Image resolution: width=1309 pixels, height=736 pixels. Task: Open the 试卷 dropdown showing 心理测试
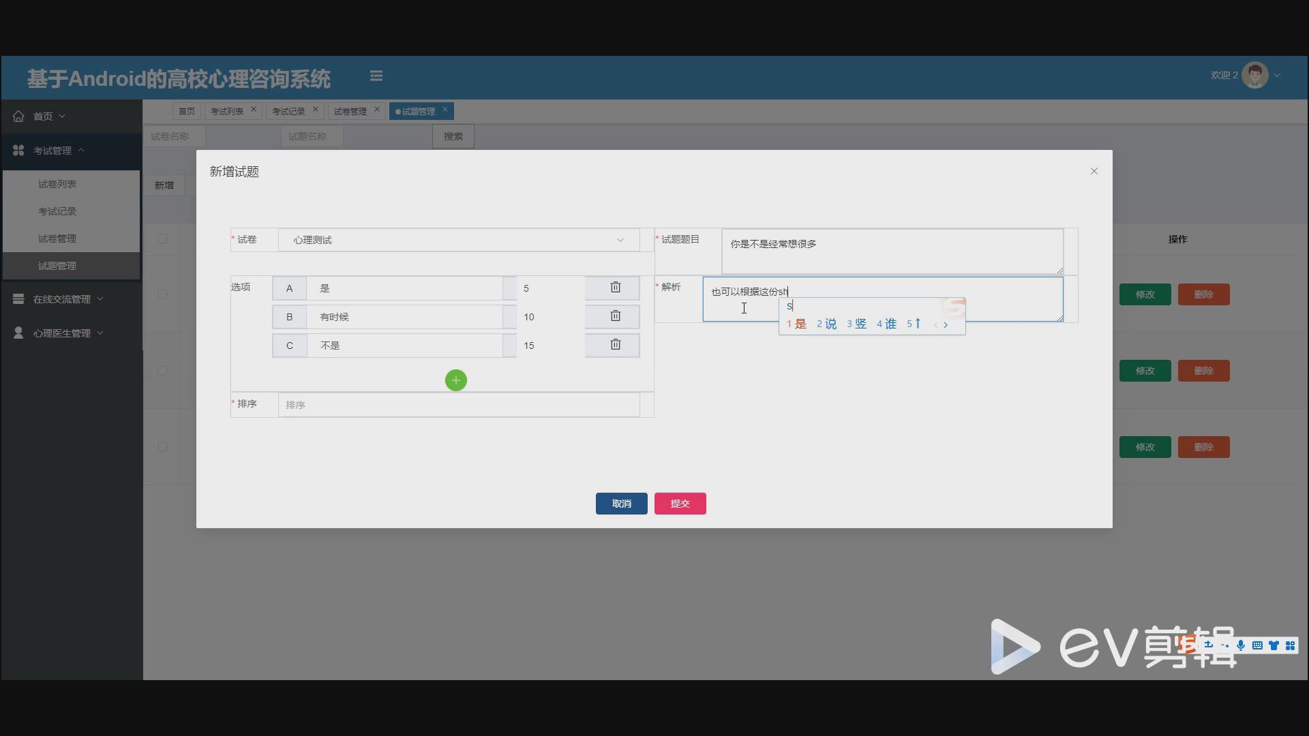click(x=458, y=240)
